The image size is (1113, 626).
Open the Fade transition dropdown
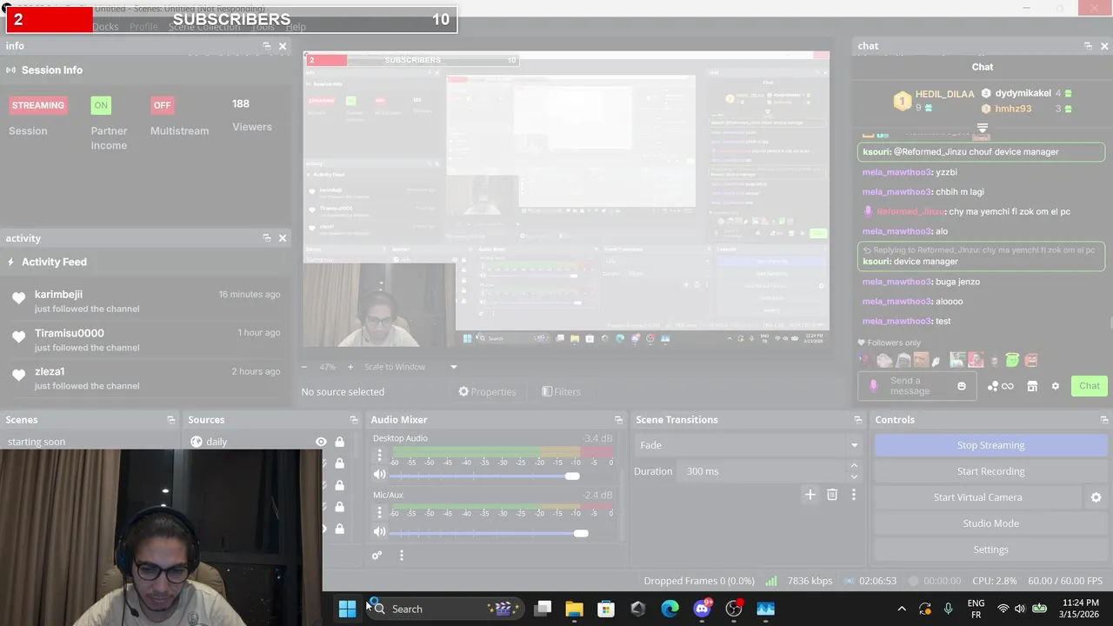749,445
